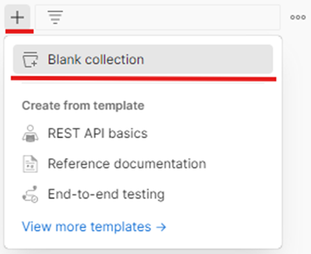Focus the collections filter search field

click(x=158, y=17)
